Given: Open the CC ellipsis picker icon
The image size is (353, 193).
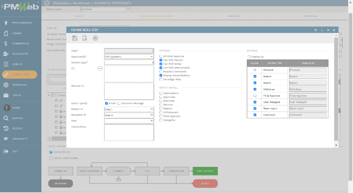Looking at the screenshot, I should 100,68.
